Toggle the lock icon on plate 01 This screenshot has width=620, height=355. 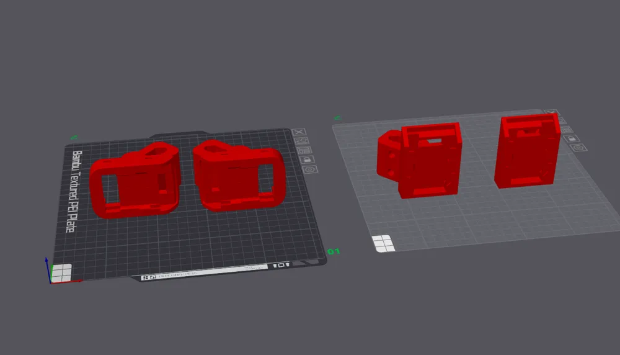(x=307, y=160)
